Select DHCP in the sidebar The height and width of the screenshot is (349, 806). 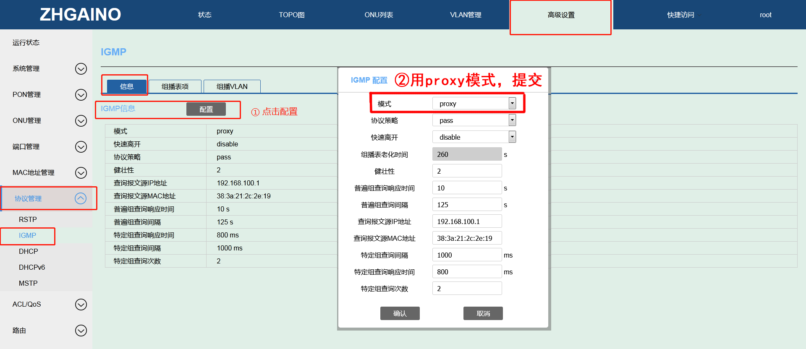click(28, 251)
